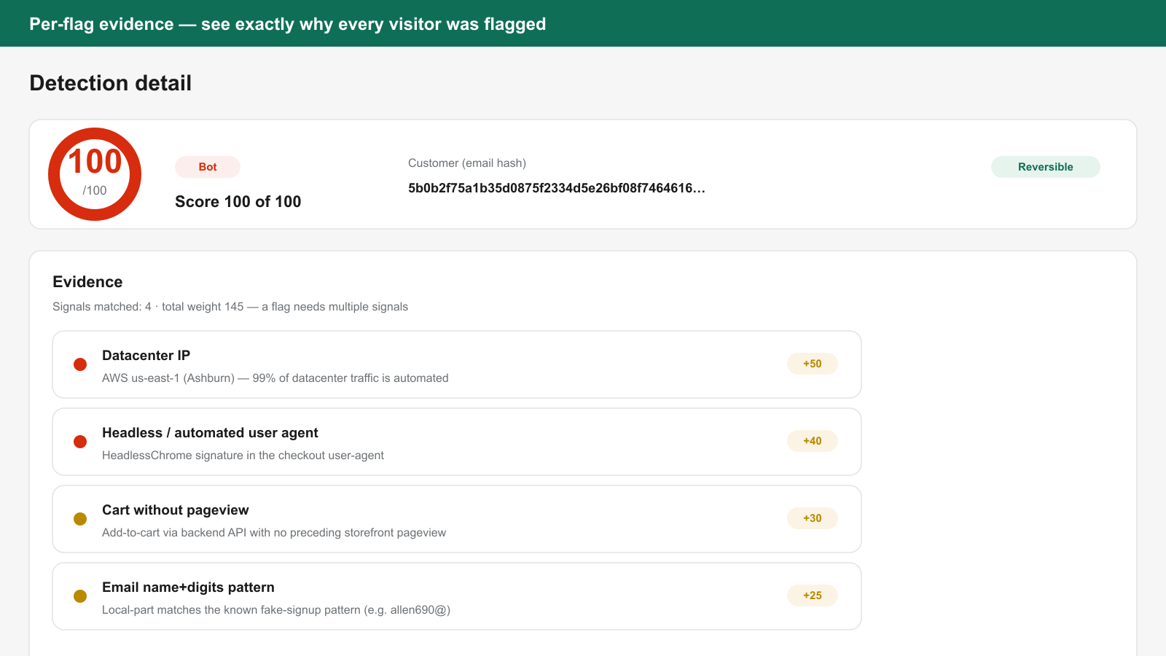The image size is (1166, 656).
Task: Click the +40 weight badge
Action: [813, 441]
